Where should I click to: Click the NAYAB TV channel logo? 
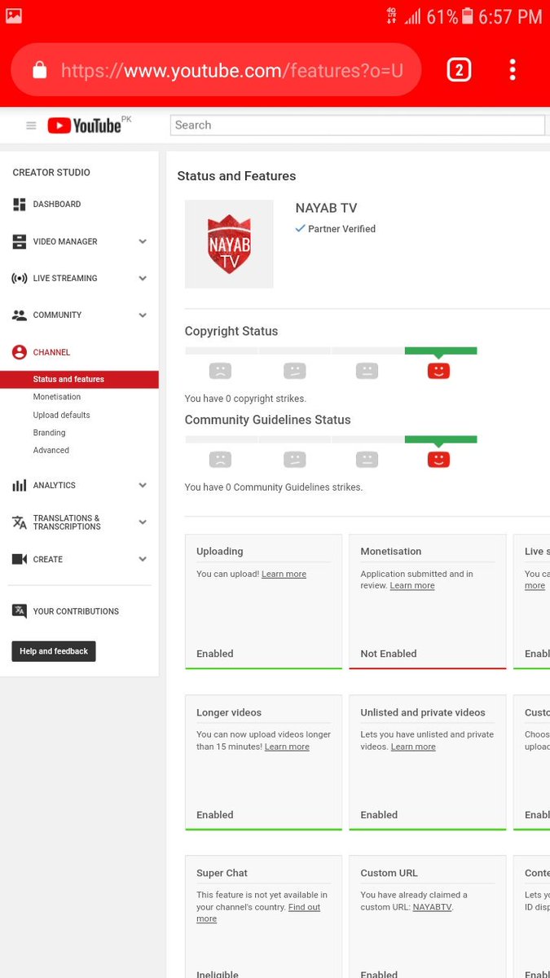229,244
